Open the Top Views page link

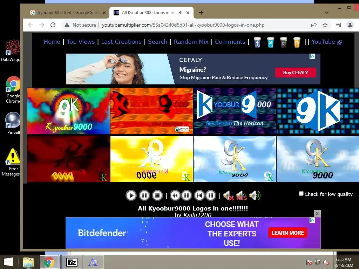[x=81, y=42]
